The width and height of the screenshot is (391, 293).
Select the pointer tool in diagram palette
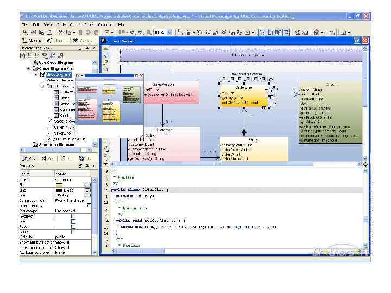pyautogui.click(x=105, y=55)
